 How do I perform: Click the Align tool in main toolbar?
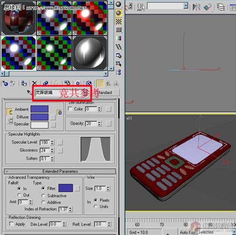(x=208, y=7)
